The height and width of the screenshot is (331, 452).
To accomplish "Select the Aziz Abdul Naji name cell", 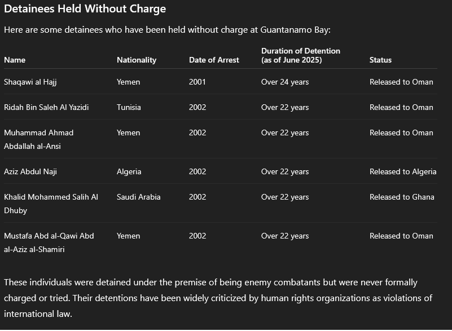I will tap(30, 171).
